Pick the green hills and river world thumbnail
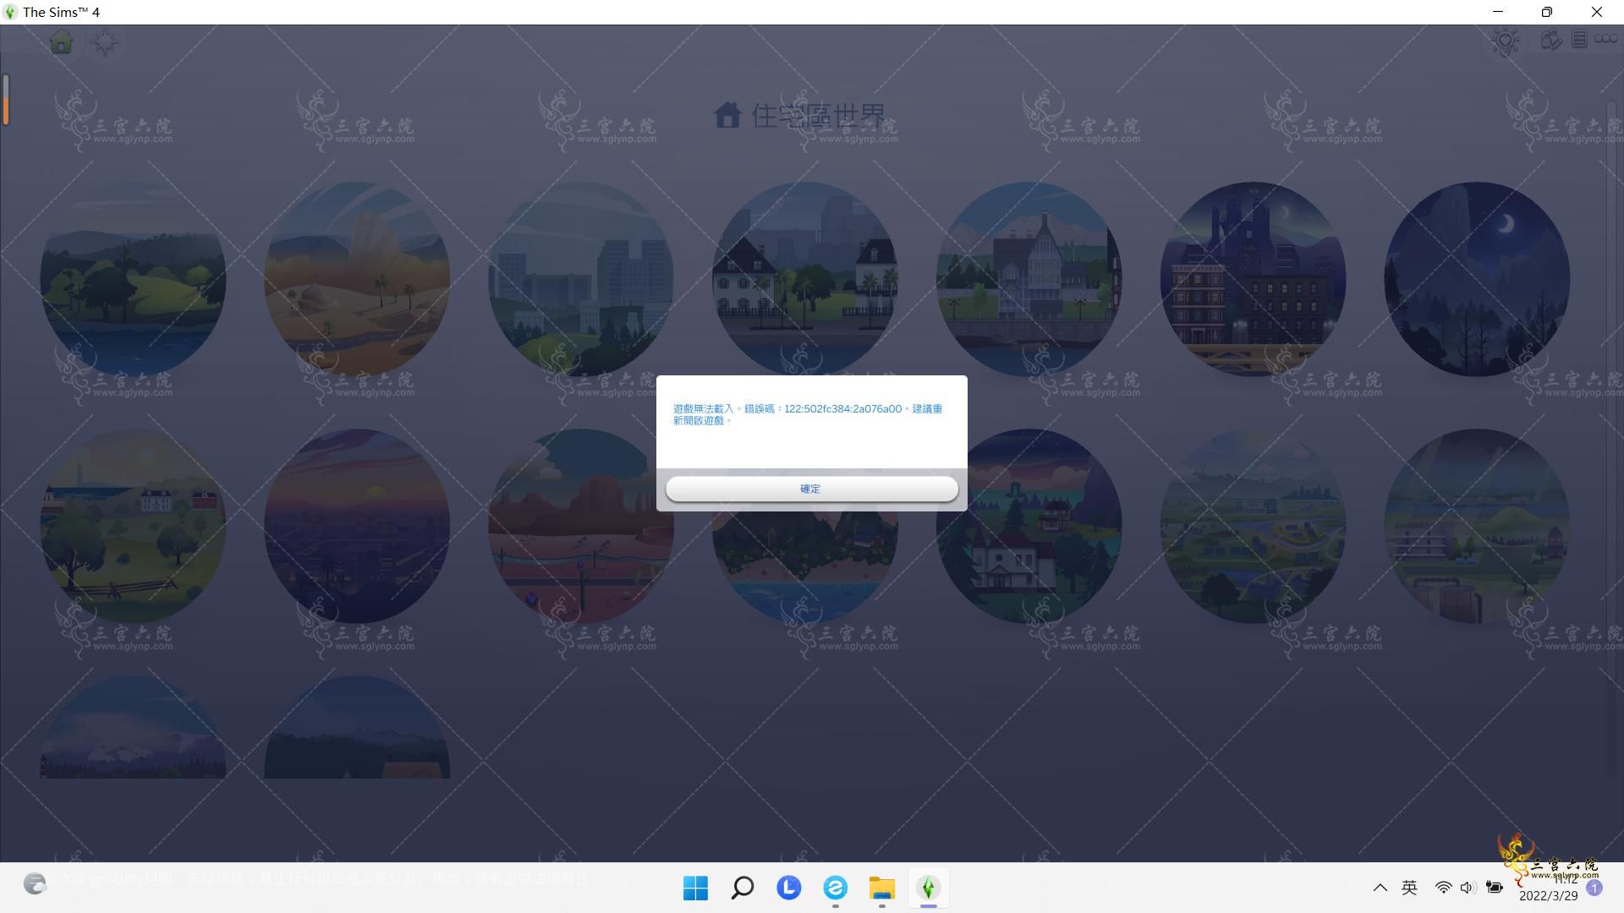The height and width of the screenshot is (913, 1624). tap(133, 278)
